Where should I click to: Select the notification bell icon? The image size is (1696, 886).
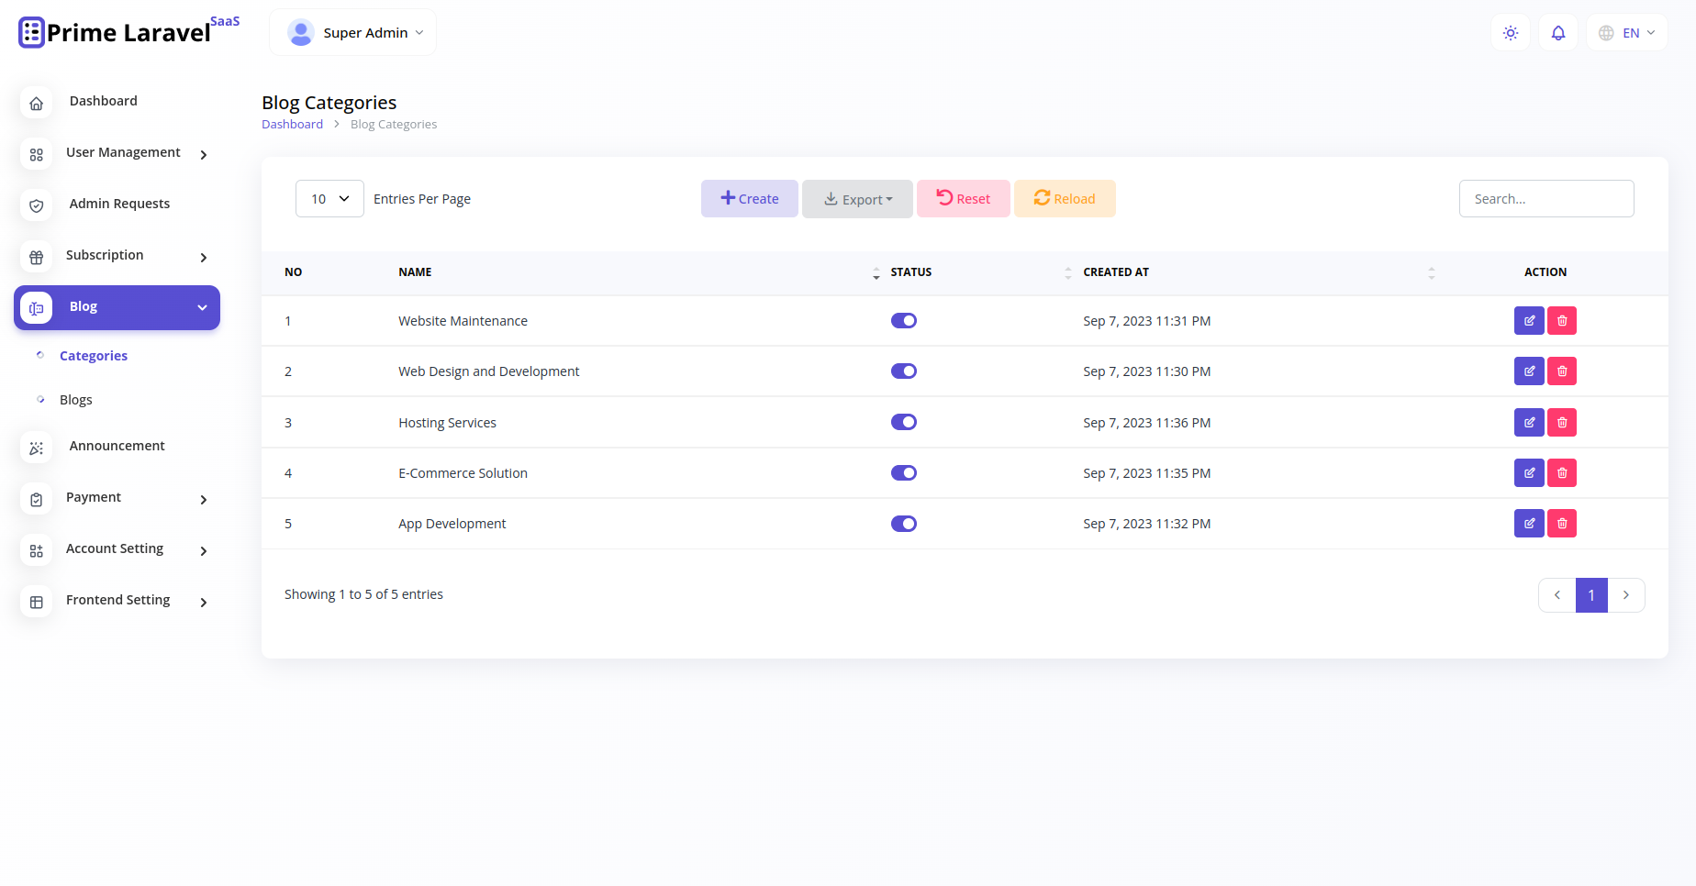[1557, 32]
